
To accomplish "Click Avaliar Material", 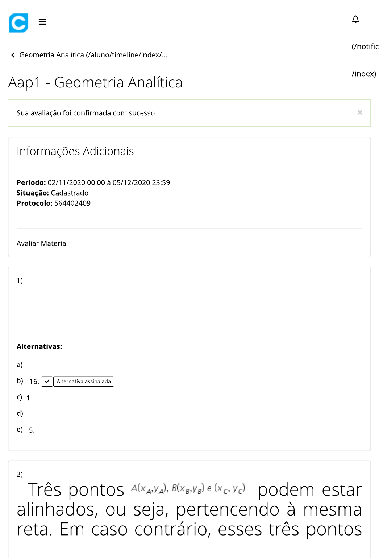I will [x=42, y=243].
